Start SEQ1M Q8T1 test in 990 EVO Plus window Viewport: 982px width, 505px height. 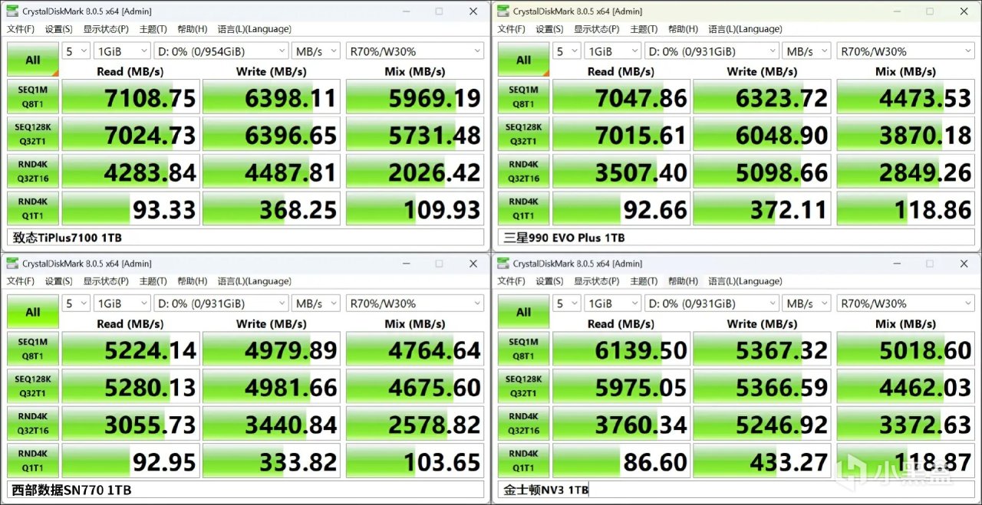[524, 97]
